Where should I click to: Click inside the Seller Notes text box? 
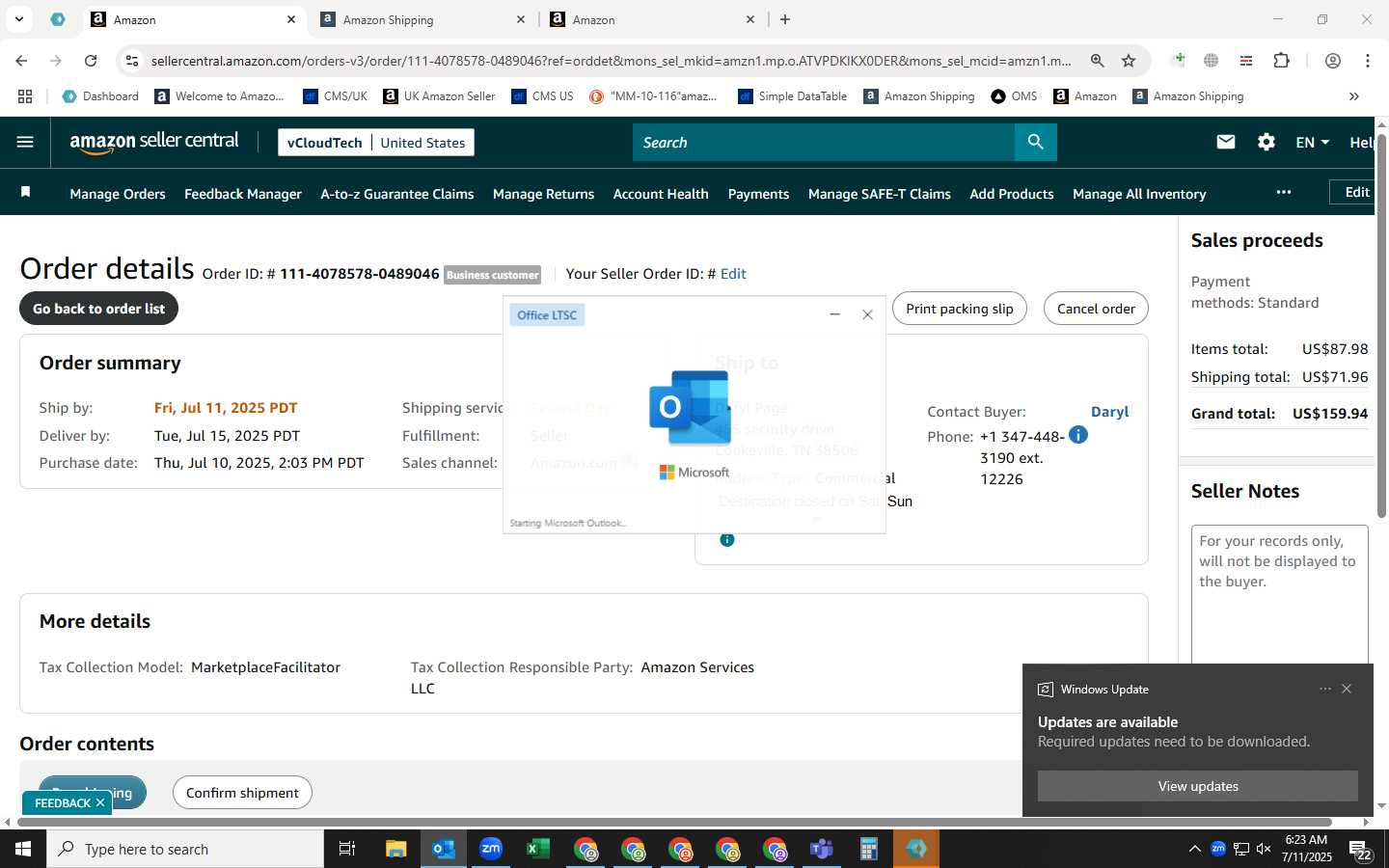(x=1280, y=594)
